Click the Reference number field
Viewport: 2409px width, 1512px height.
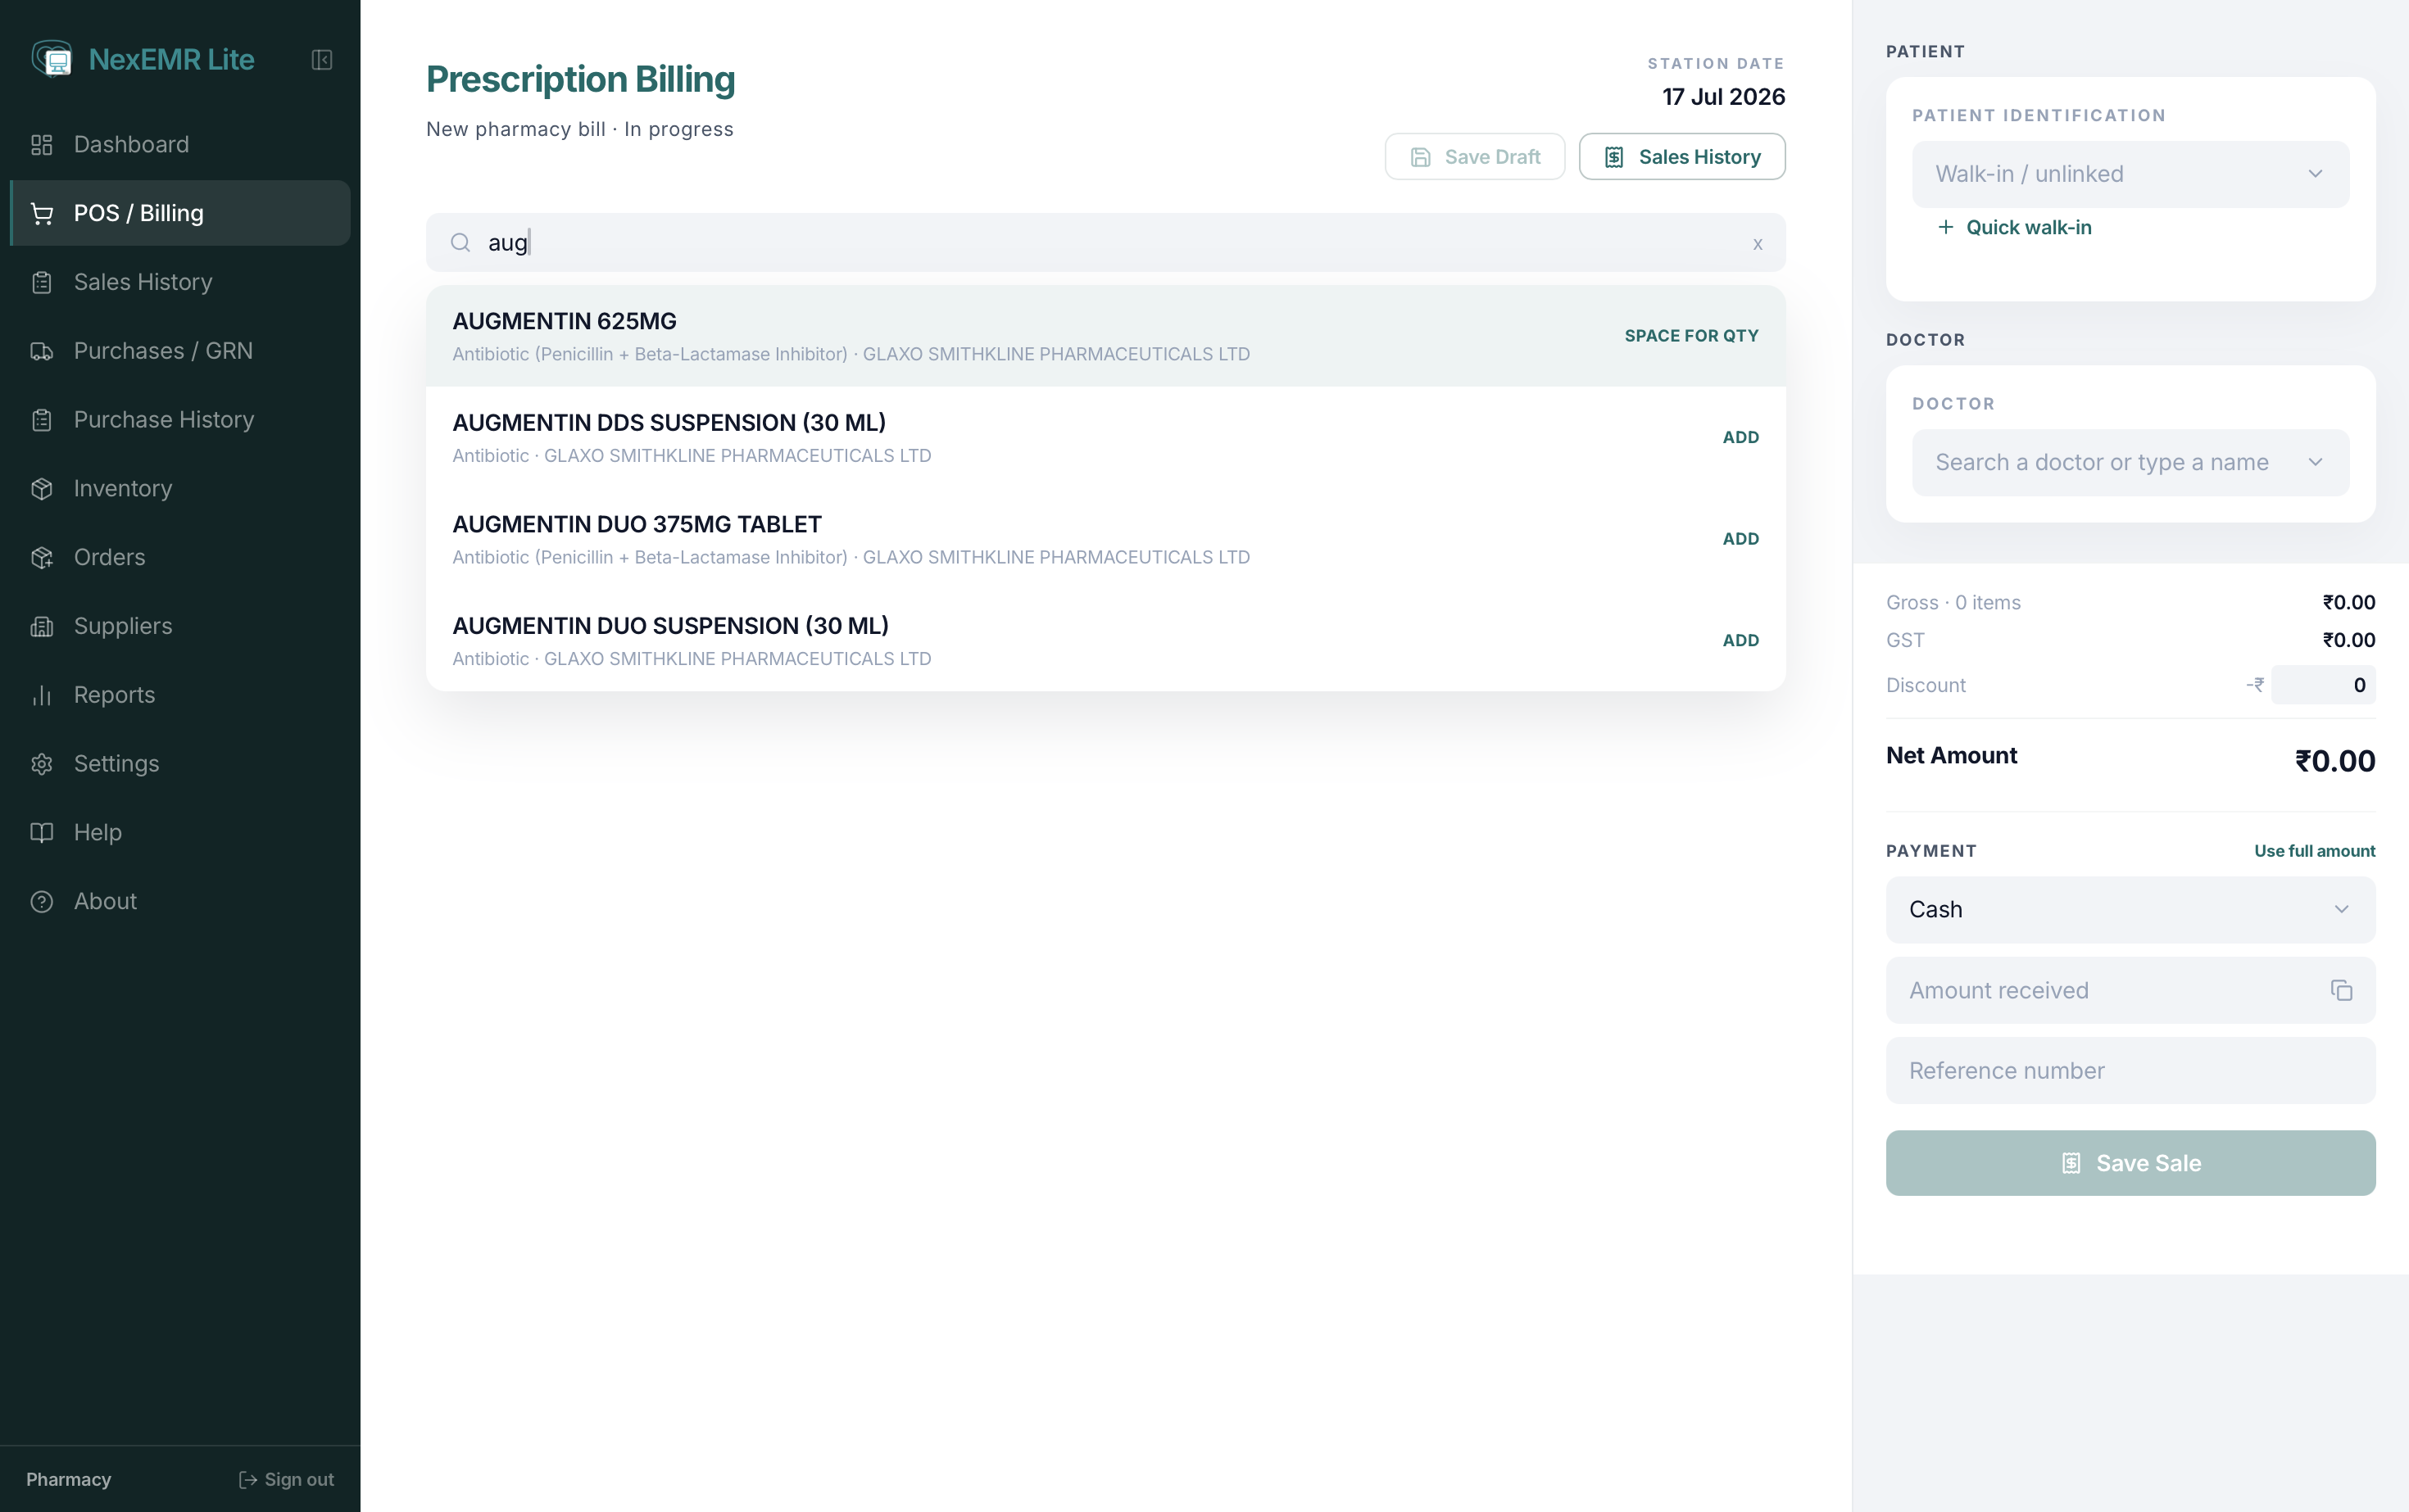(2130, 1071)
